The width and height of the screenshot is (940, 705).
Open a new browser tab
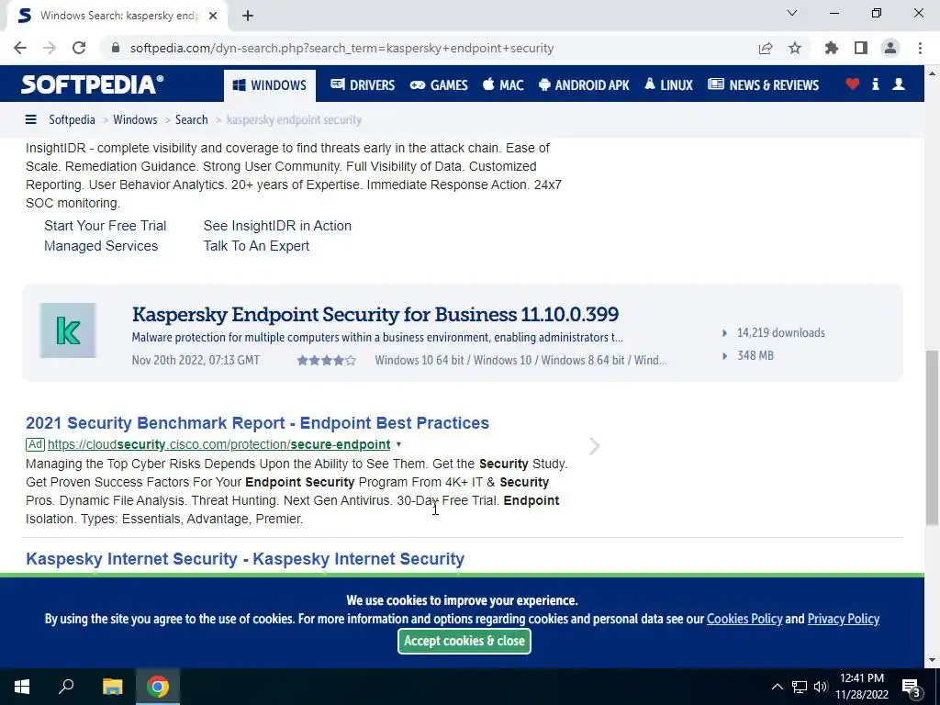coord(248,16)
